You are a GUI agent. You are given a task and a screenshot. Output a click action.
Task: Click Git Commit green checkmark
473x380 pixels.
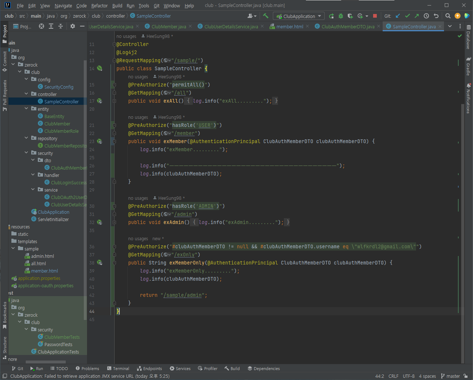(407, 16)
